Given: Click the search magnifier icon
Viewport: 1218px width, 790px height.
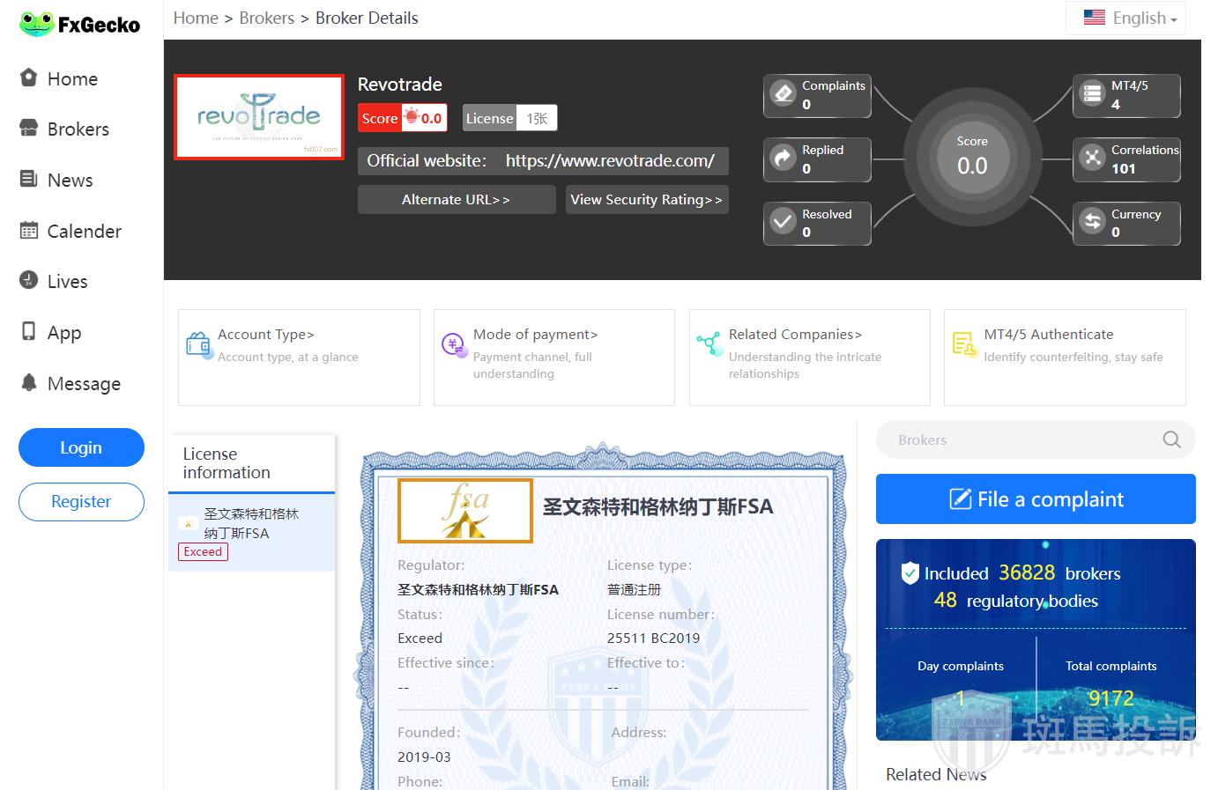Looking at the screenshot, I should click(1171, 439).
